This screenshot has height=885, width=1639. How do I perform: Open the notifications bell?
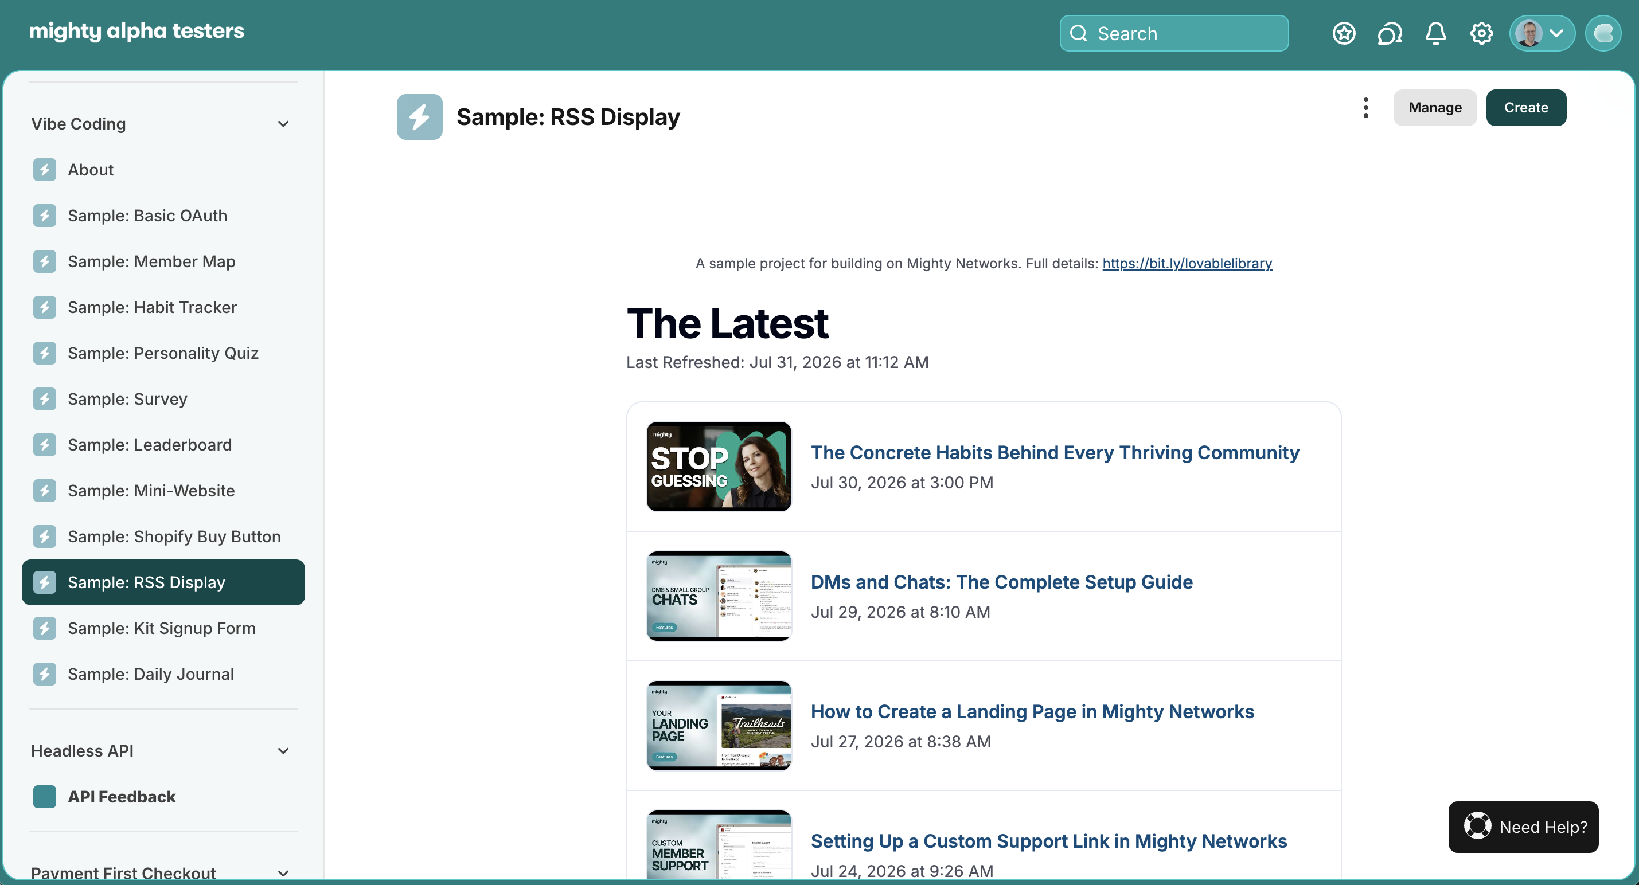point(1435,33)
